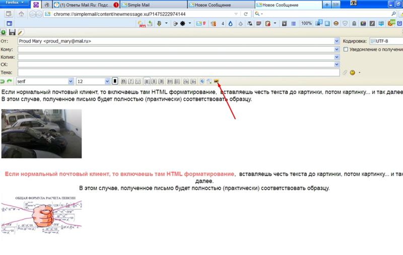Screen dimensions: 403x255
Task: Click the Save draft floppy disk icon
Action: pos(12,32)
